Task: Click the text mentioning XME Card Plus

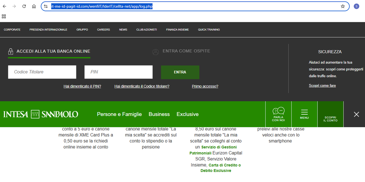Action: coord(86,138)
